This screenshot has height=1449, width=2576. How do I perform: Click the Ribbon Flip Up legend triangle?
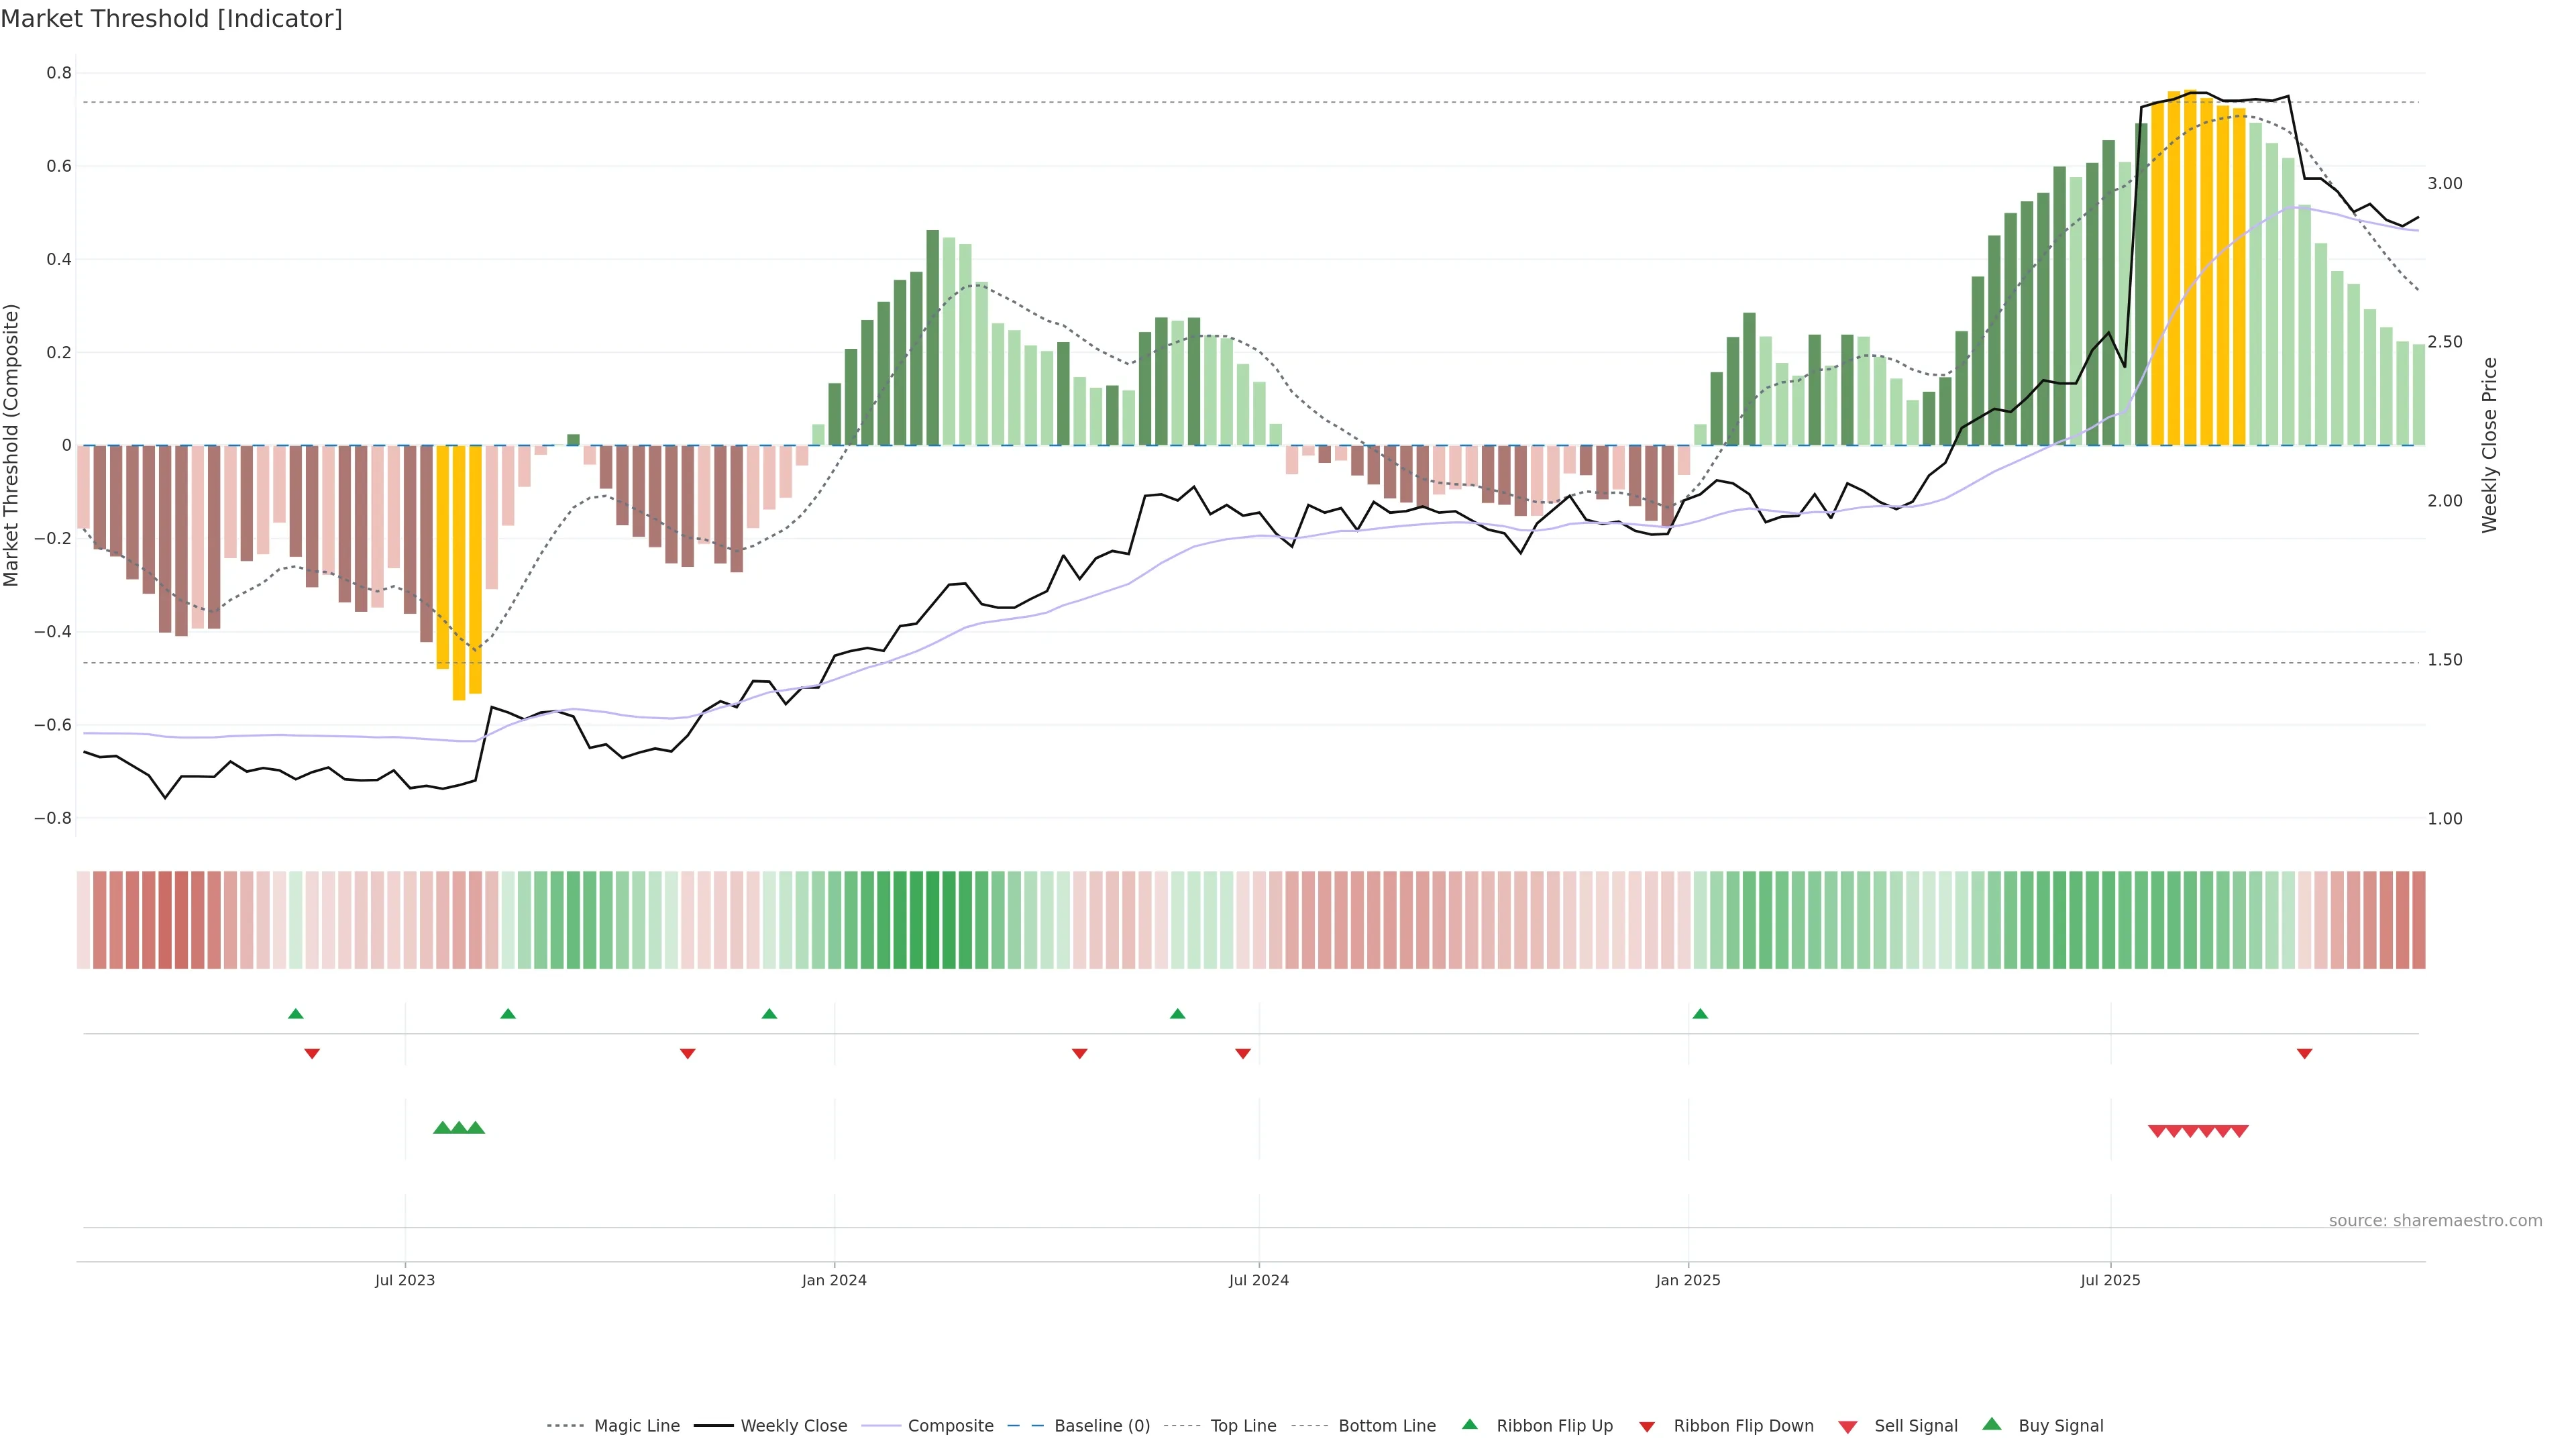pyautogui.click(x=1469, y=1424)
